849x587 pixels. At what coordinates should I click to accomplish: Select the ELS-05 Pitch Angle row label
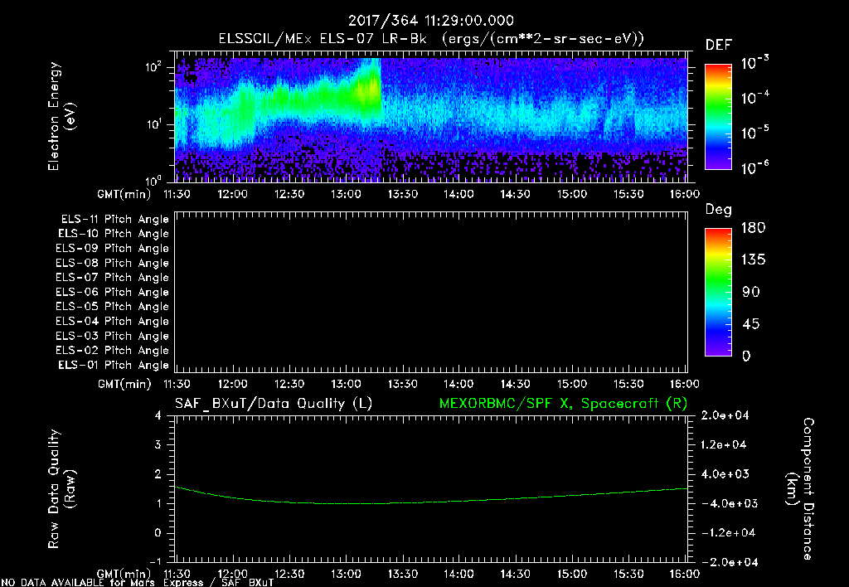pos(113,307)
